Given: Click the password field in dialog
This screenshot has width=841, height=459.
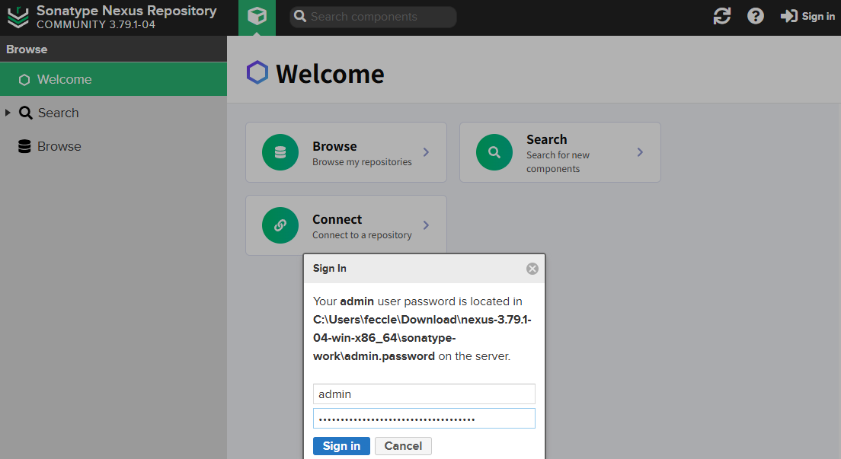Looking at the screenshot, I should tap(424, 418).
